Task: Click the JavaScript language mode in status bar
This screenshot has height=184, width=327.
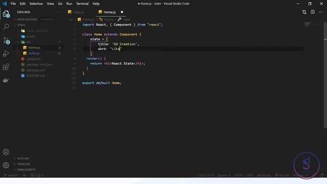Action: tap(264, 175)
